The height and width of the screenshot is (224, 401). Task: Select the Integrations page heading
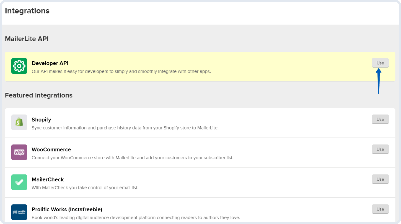point(27,11)
